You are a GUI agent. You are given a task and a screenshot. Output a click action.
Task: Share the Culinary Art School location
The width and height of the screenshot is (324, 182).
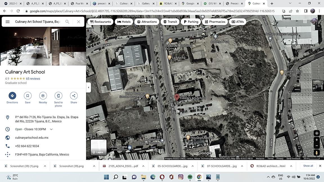coord(74,96)
